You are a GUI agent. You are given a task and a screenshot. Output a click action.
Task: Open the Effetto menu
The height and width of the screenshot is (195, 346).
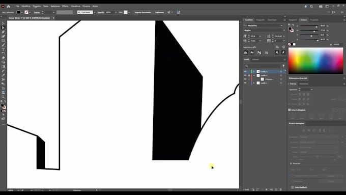[x=65, y=6]
